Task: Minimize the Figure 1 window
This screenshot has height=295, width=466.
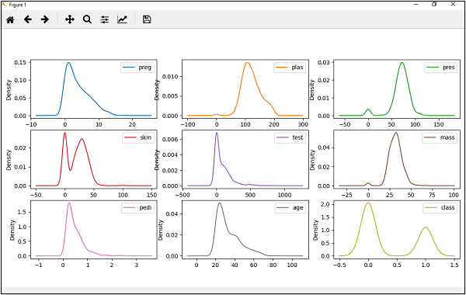Action: [x=416, y=5]
